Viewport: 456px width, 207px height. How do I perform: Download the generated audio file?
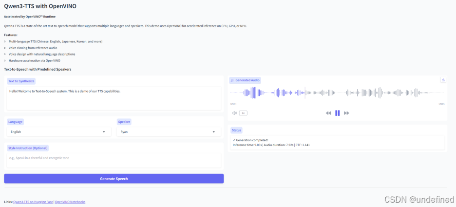point(443,80)
